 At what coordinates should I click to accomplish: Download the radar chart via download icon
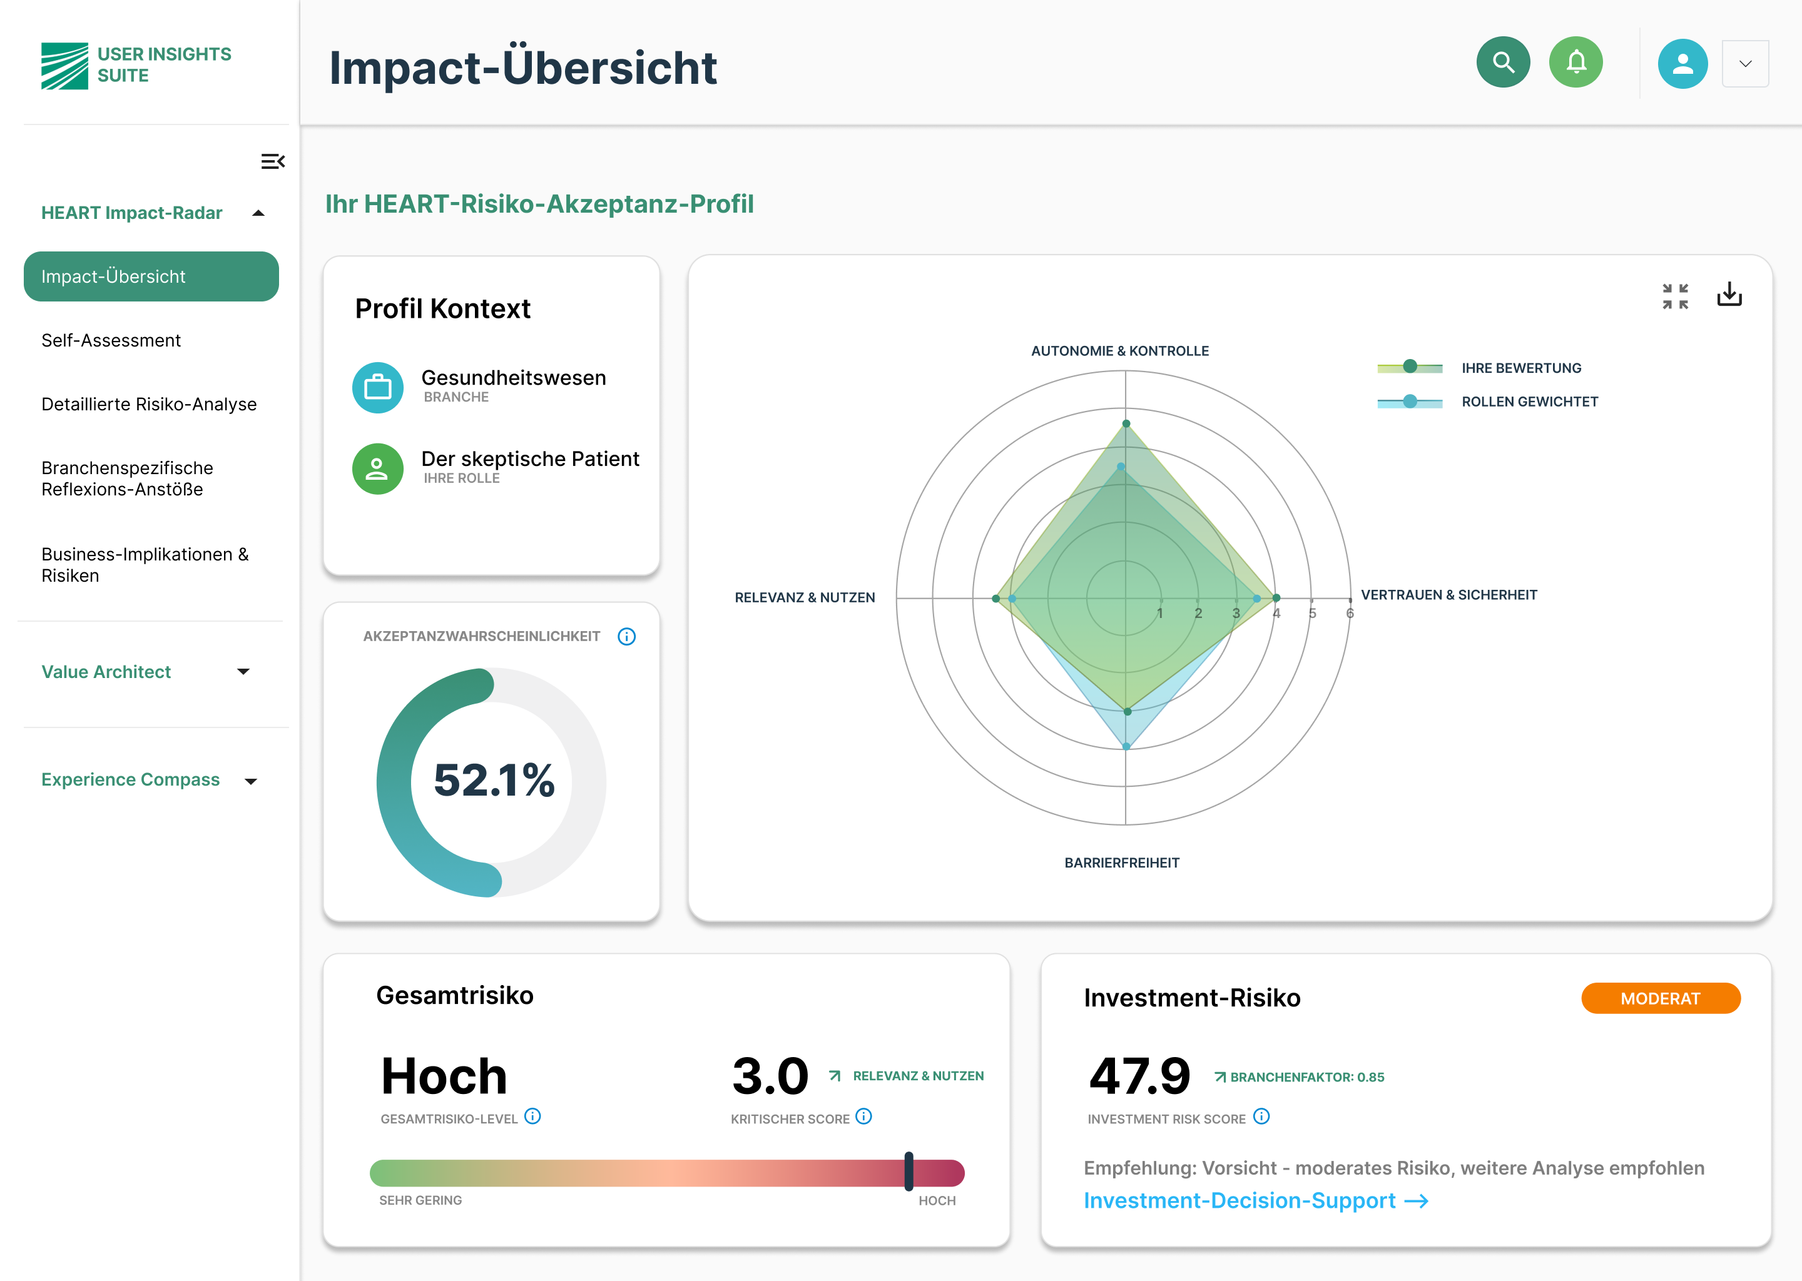1729,294
